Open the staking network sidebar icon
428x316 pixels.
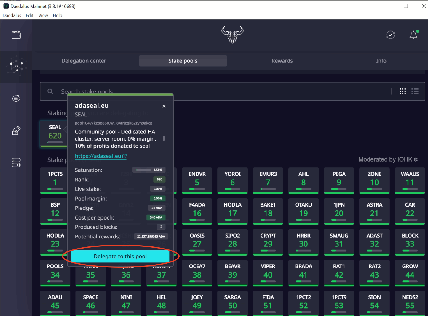16,67
